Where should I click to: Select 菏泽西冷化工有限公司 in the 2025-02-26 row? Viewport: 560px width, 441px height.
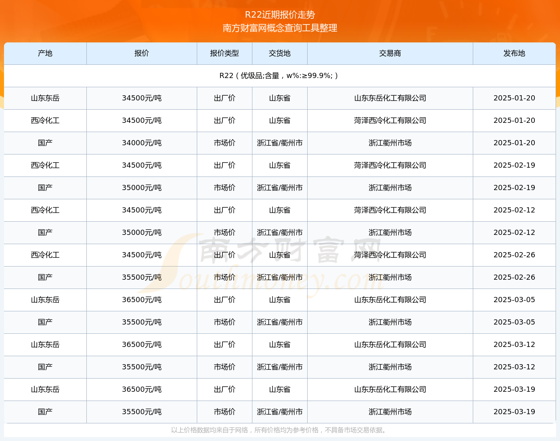pyautogui.click(x=390, y=255)
